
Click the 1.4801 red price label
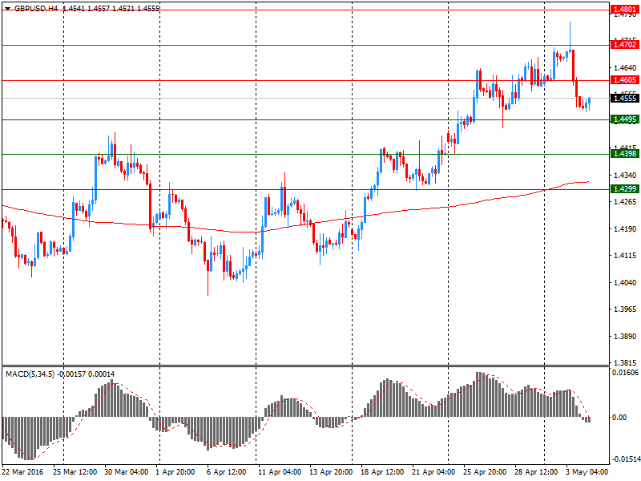tap(625, 9)
